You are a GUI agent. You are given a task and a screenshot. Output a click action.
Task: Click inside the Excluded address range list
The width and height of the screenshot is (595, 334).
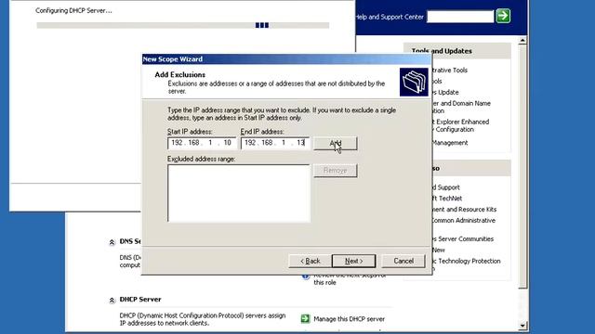(239, 193)
